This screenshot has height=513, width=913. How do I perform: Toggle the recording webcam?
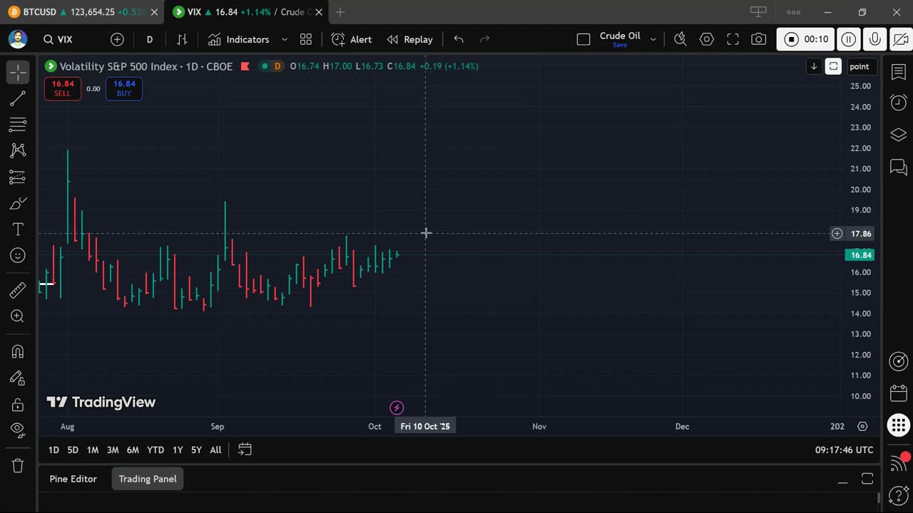(x=902, y=40)
